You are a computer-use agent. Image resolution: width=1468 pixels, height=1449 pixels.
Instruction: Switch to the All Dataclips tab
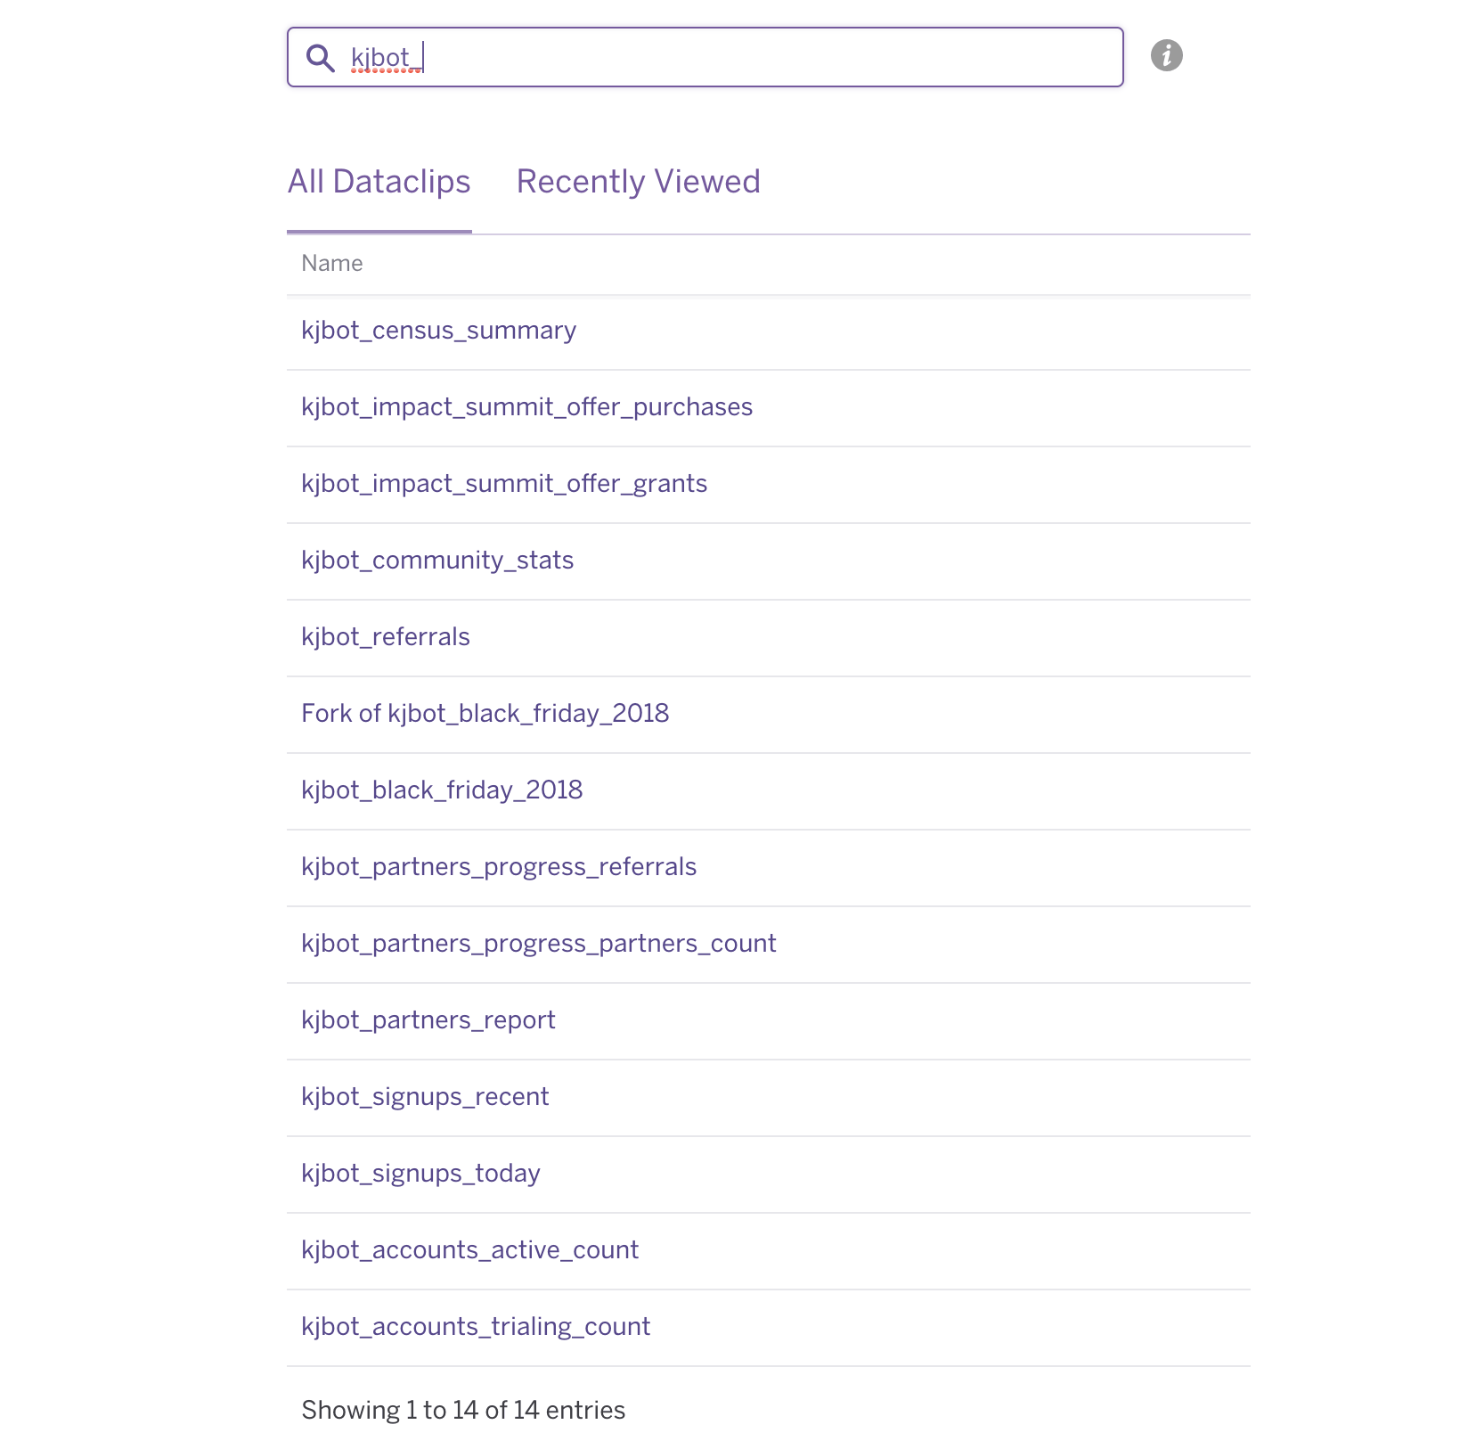(x=379, y=182)
